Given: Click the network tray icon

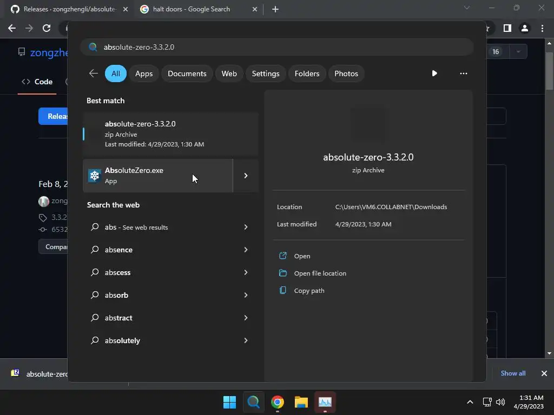Looking at the screenshot, I should 487,402.
